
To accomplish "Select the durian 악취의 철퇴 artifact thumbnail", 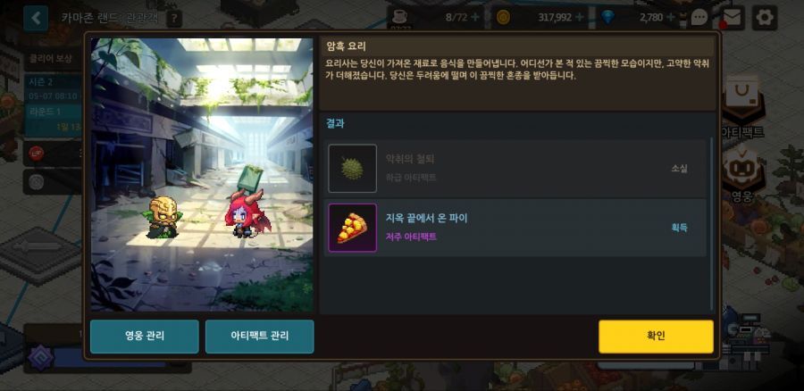I will click(x=352, y=168).
